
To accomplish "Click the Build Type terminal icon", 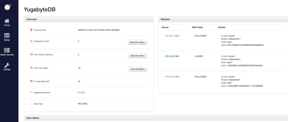I will 31,104.
